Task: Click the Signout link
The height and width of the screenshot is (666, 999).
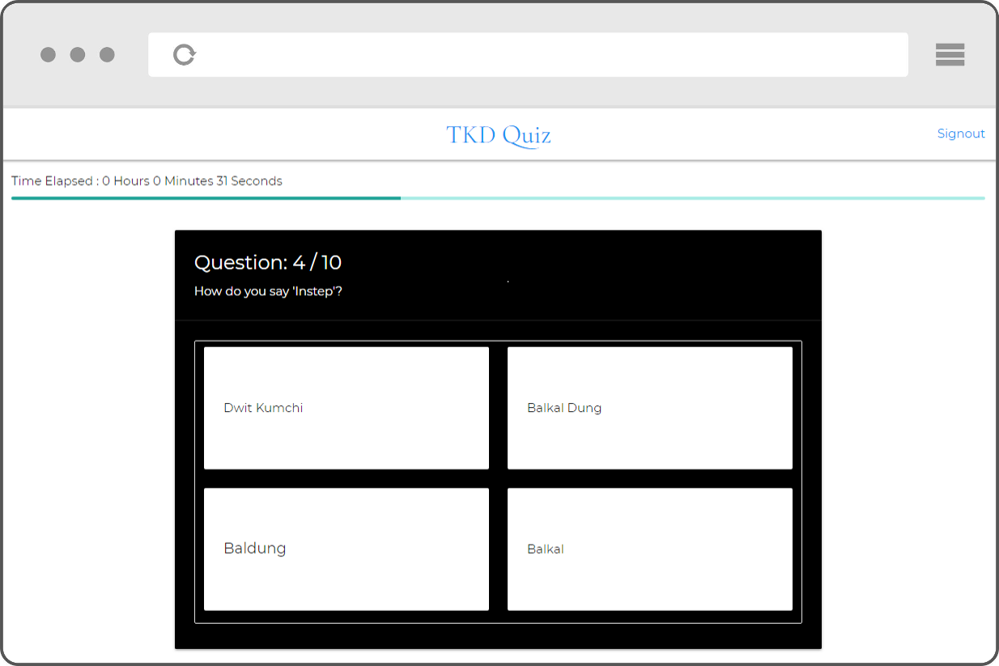Action: pyautogui.click(x=960, y=134)
